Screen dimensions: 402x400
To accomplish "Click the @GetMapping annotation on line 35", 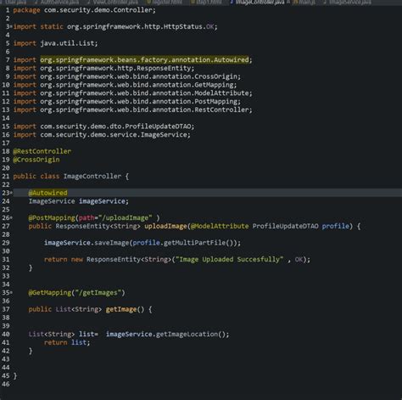I will click(50, 292).
